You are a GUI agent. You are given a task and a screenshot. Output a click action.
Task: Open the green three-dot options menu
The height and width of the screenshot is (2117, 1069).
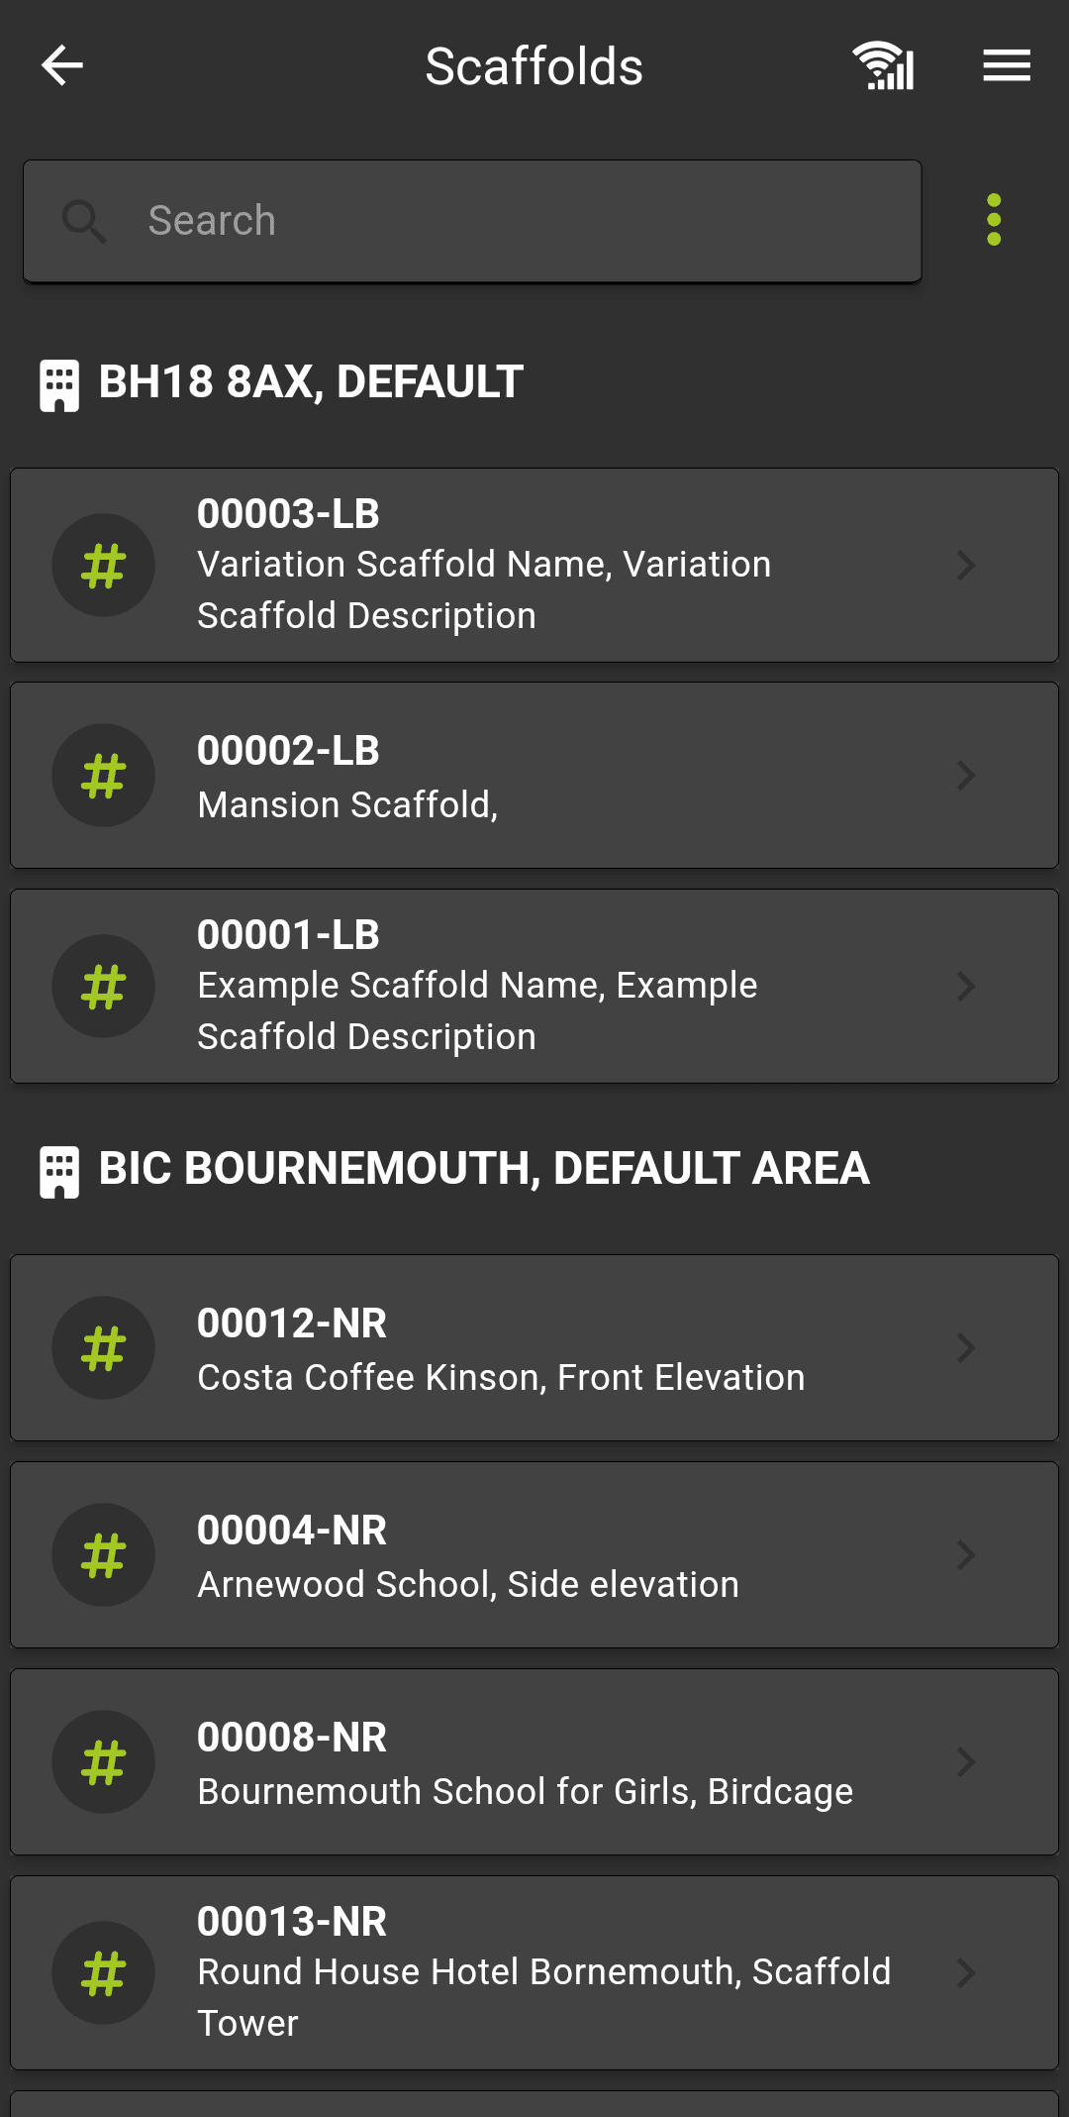click(994, 220)
